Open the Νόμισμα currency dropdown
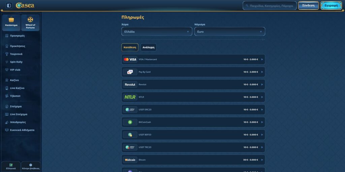The image size is (345, 172). [x=229, y=32]
